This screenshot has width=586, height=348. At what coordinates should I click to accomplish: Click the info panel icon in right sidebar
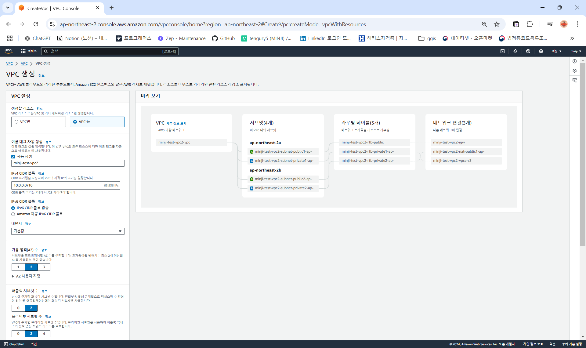coord(574,61)
